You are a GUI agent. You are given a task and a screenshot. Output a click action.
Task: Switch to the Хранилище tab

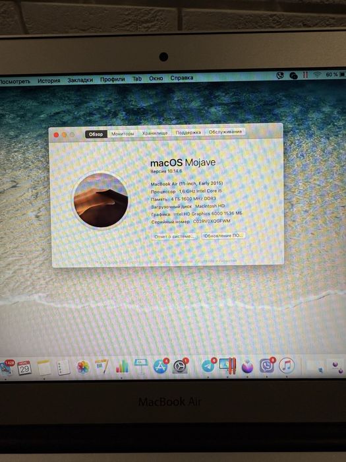coord(155,133)
